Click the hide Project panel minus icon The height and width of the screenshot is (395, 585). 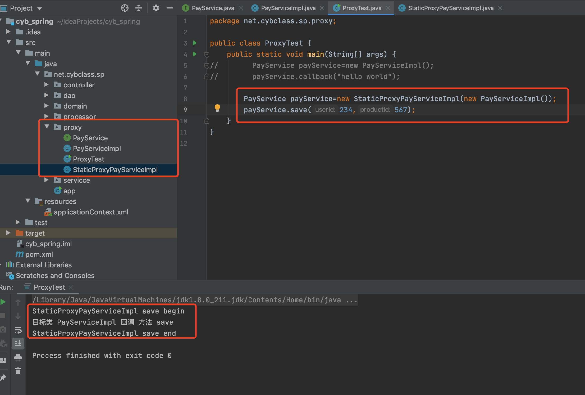pyautogui.click(x=170, y=8)
